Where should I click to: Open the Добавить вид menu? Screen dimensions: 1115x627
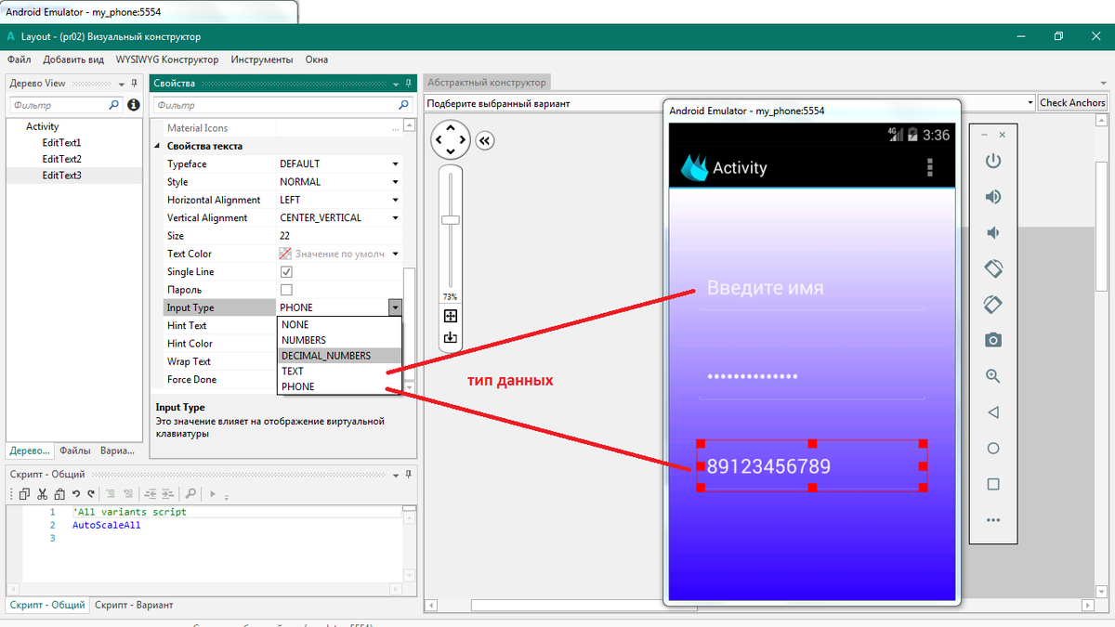73,59
